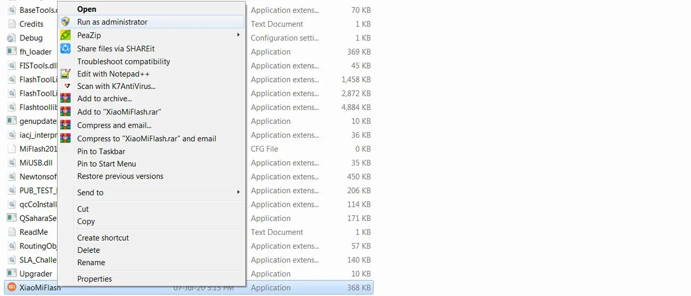
Task: Select Scan with K7AntiVirus
Action: point(116,86)
